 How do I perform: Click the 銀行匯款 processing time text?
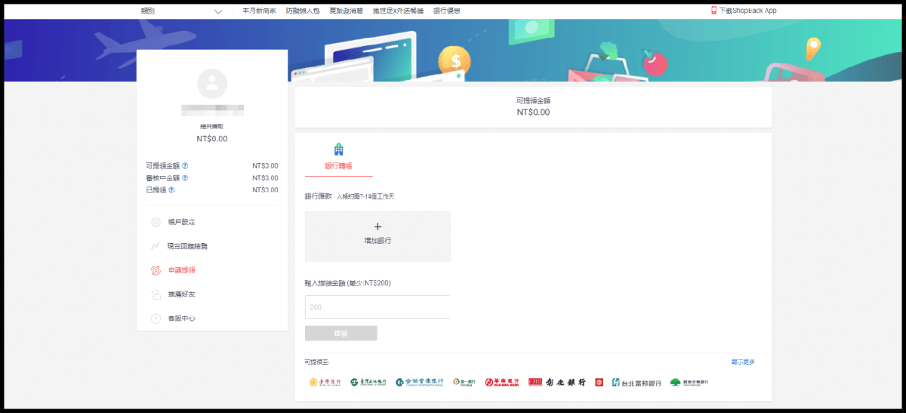pyautogui.click(x=365, y=196)
